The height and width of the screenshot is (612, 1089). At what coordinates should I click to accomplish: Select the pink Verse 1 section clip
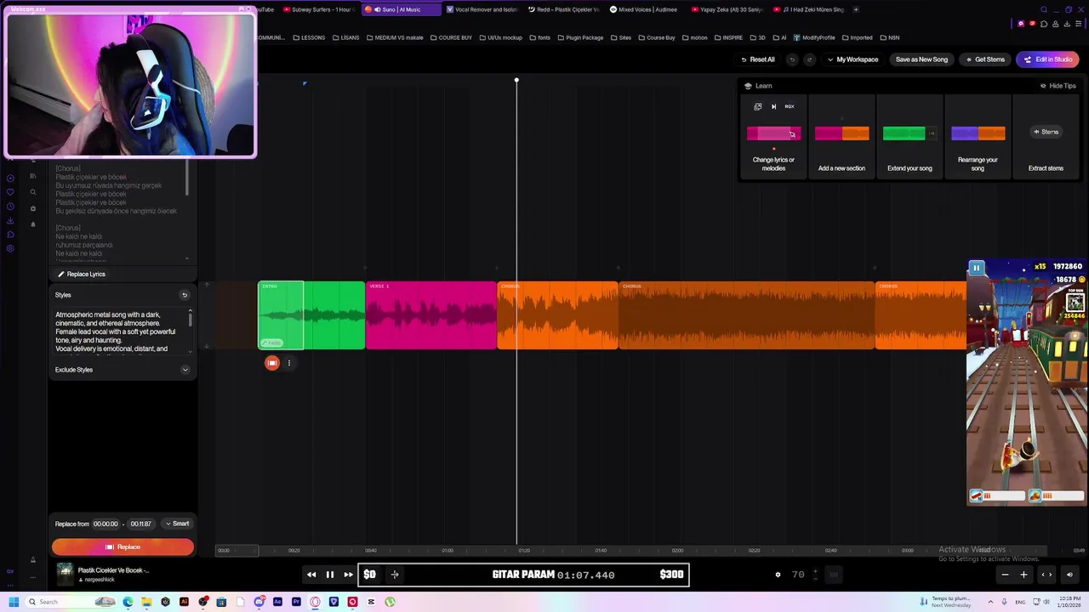431,314
